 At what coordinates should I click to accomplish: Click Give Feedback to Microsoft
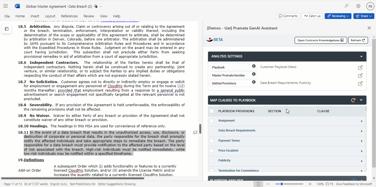coord(354,184)
